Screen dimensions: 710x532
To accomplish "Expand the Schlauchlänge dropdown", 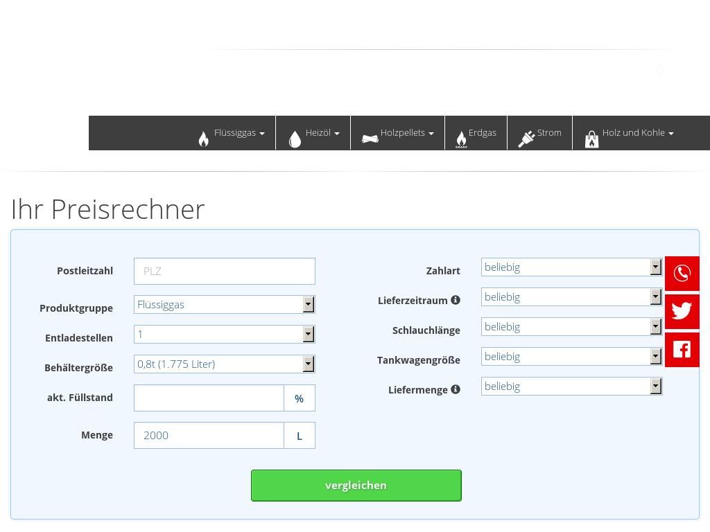I will (x=571, y=327).
